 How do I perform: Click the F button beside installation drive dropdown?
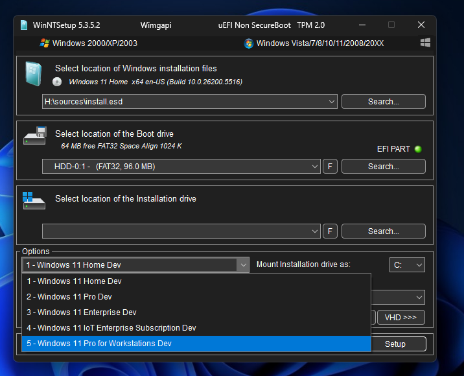coord(330,231)
